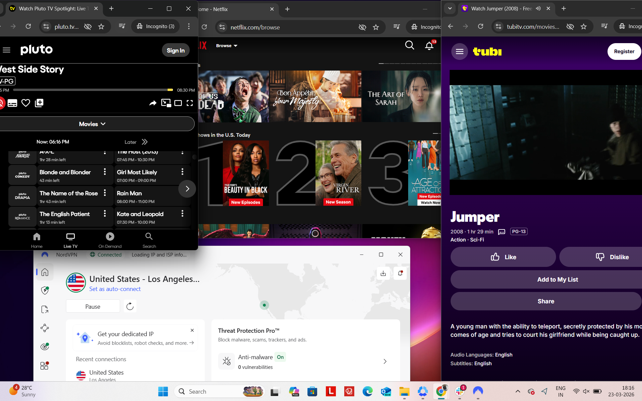Go to Pluto Home tab

click(x=37, y=240)
